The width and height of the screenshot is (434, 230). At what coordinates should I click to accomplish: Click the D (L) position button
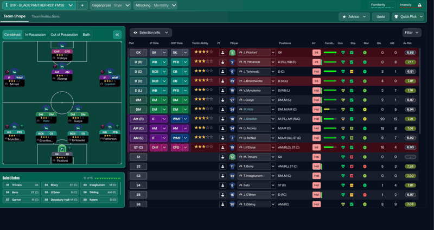click(138, 91)
